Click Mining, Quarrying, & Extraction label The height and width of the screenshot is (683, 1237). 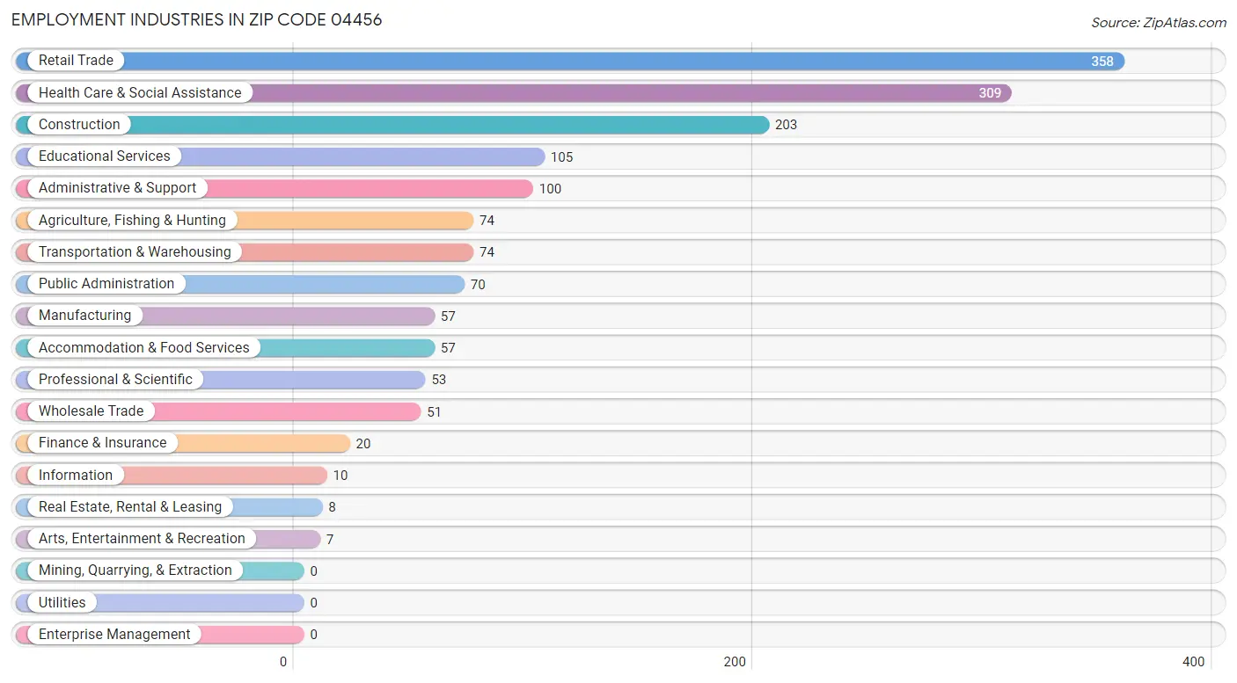(x=135, y=570)
